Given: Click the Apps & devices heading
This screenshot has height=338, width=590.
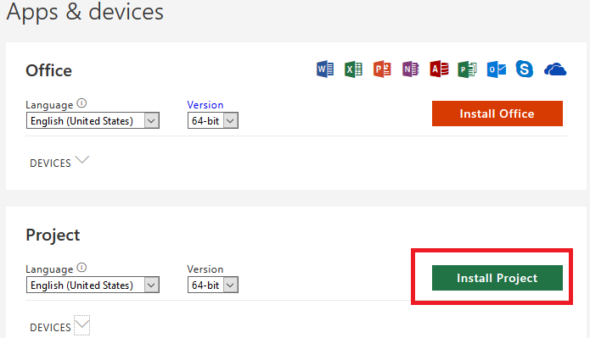Looking at the screenshot, I should click(85, 12).
